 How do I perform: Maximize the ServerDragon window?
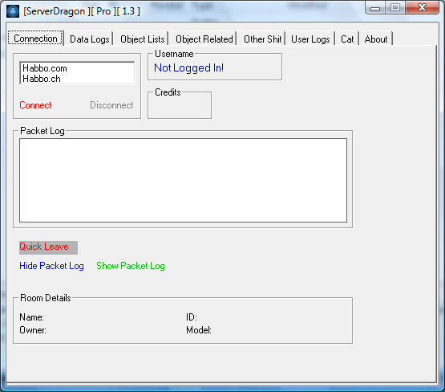point(395,8)
